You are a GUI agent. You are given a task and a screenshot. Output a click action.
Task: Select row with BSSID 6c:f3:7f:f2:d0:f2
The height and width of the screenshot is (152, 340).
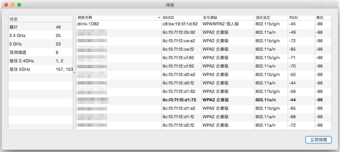[x=204, y=83]
